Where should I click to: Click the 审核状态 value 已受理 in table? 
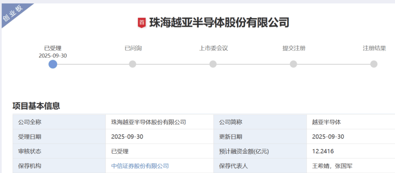tap(120, 151)
